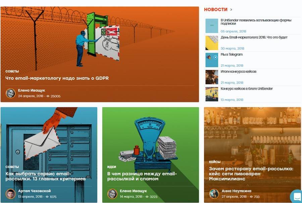Open 'Как выбрать сервис email-рассылки' article

click(x=45, y=176)
